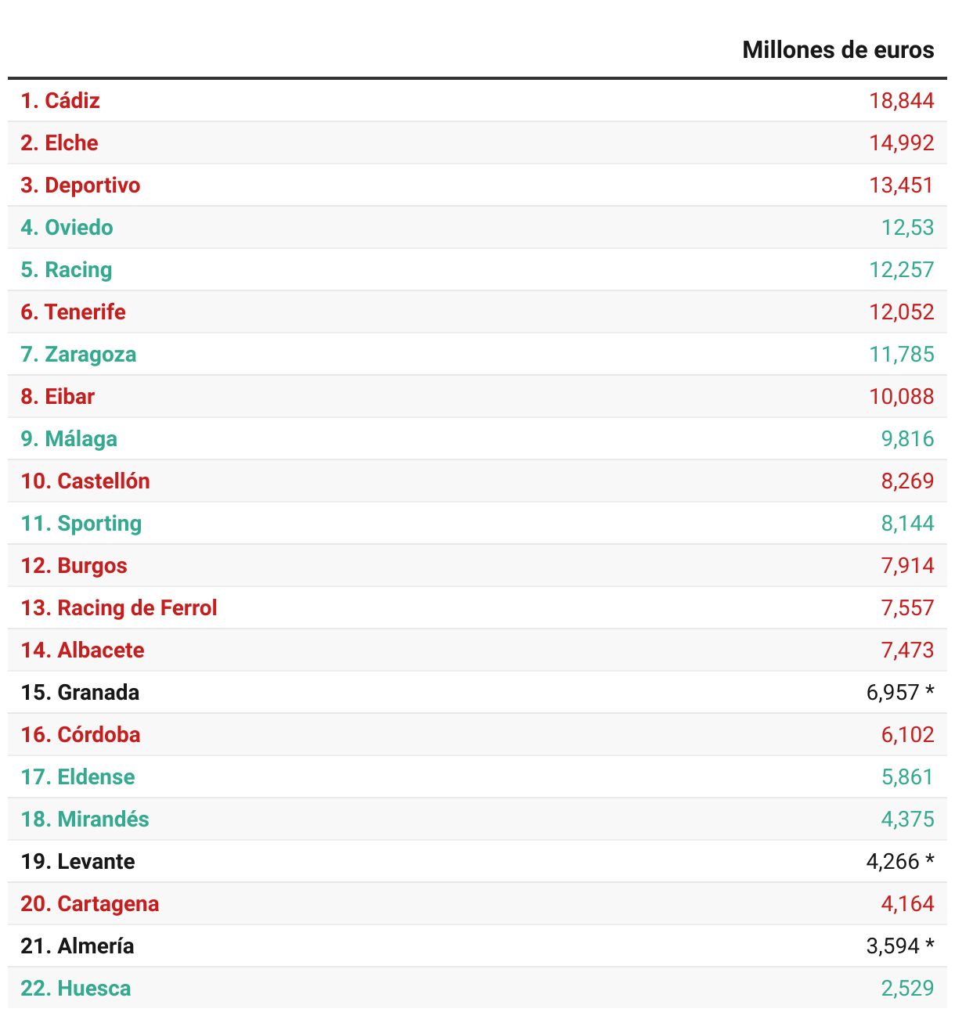Select the 1. Cádiz row label

point(60,100)
